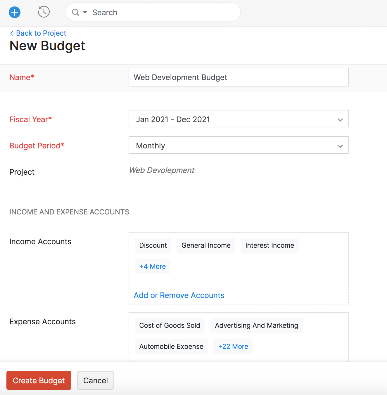The image size is (387, 395).
Task: Expand the Fiscal Year dropdown
Action: [x=340, y=119]
